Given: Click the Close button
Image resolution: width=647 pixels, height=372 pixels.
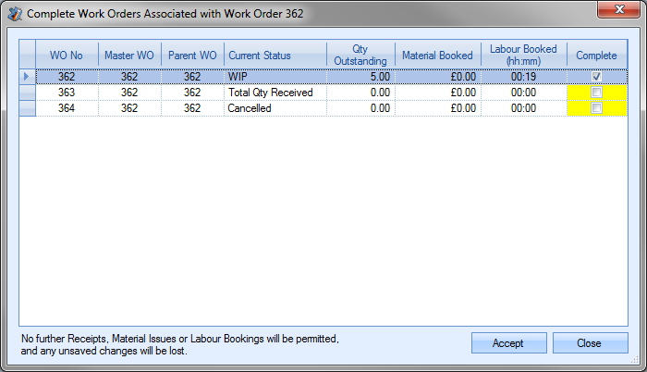Looking at the screenshot, I should [x=590, y=343].
